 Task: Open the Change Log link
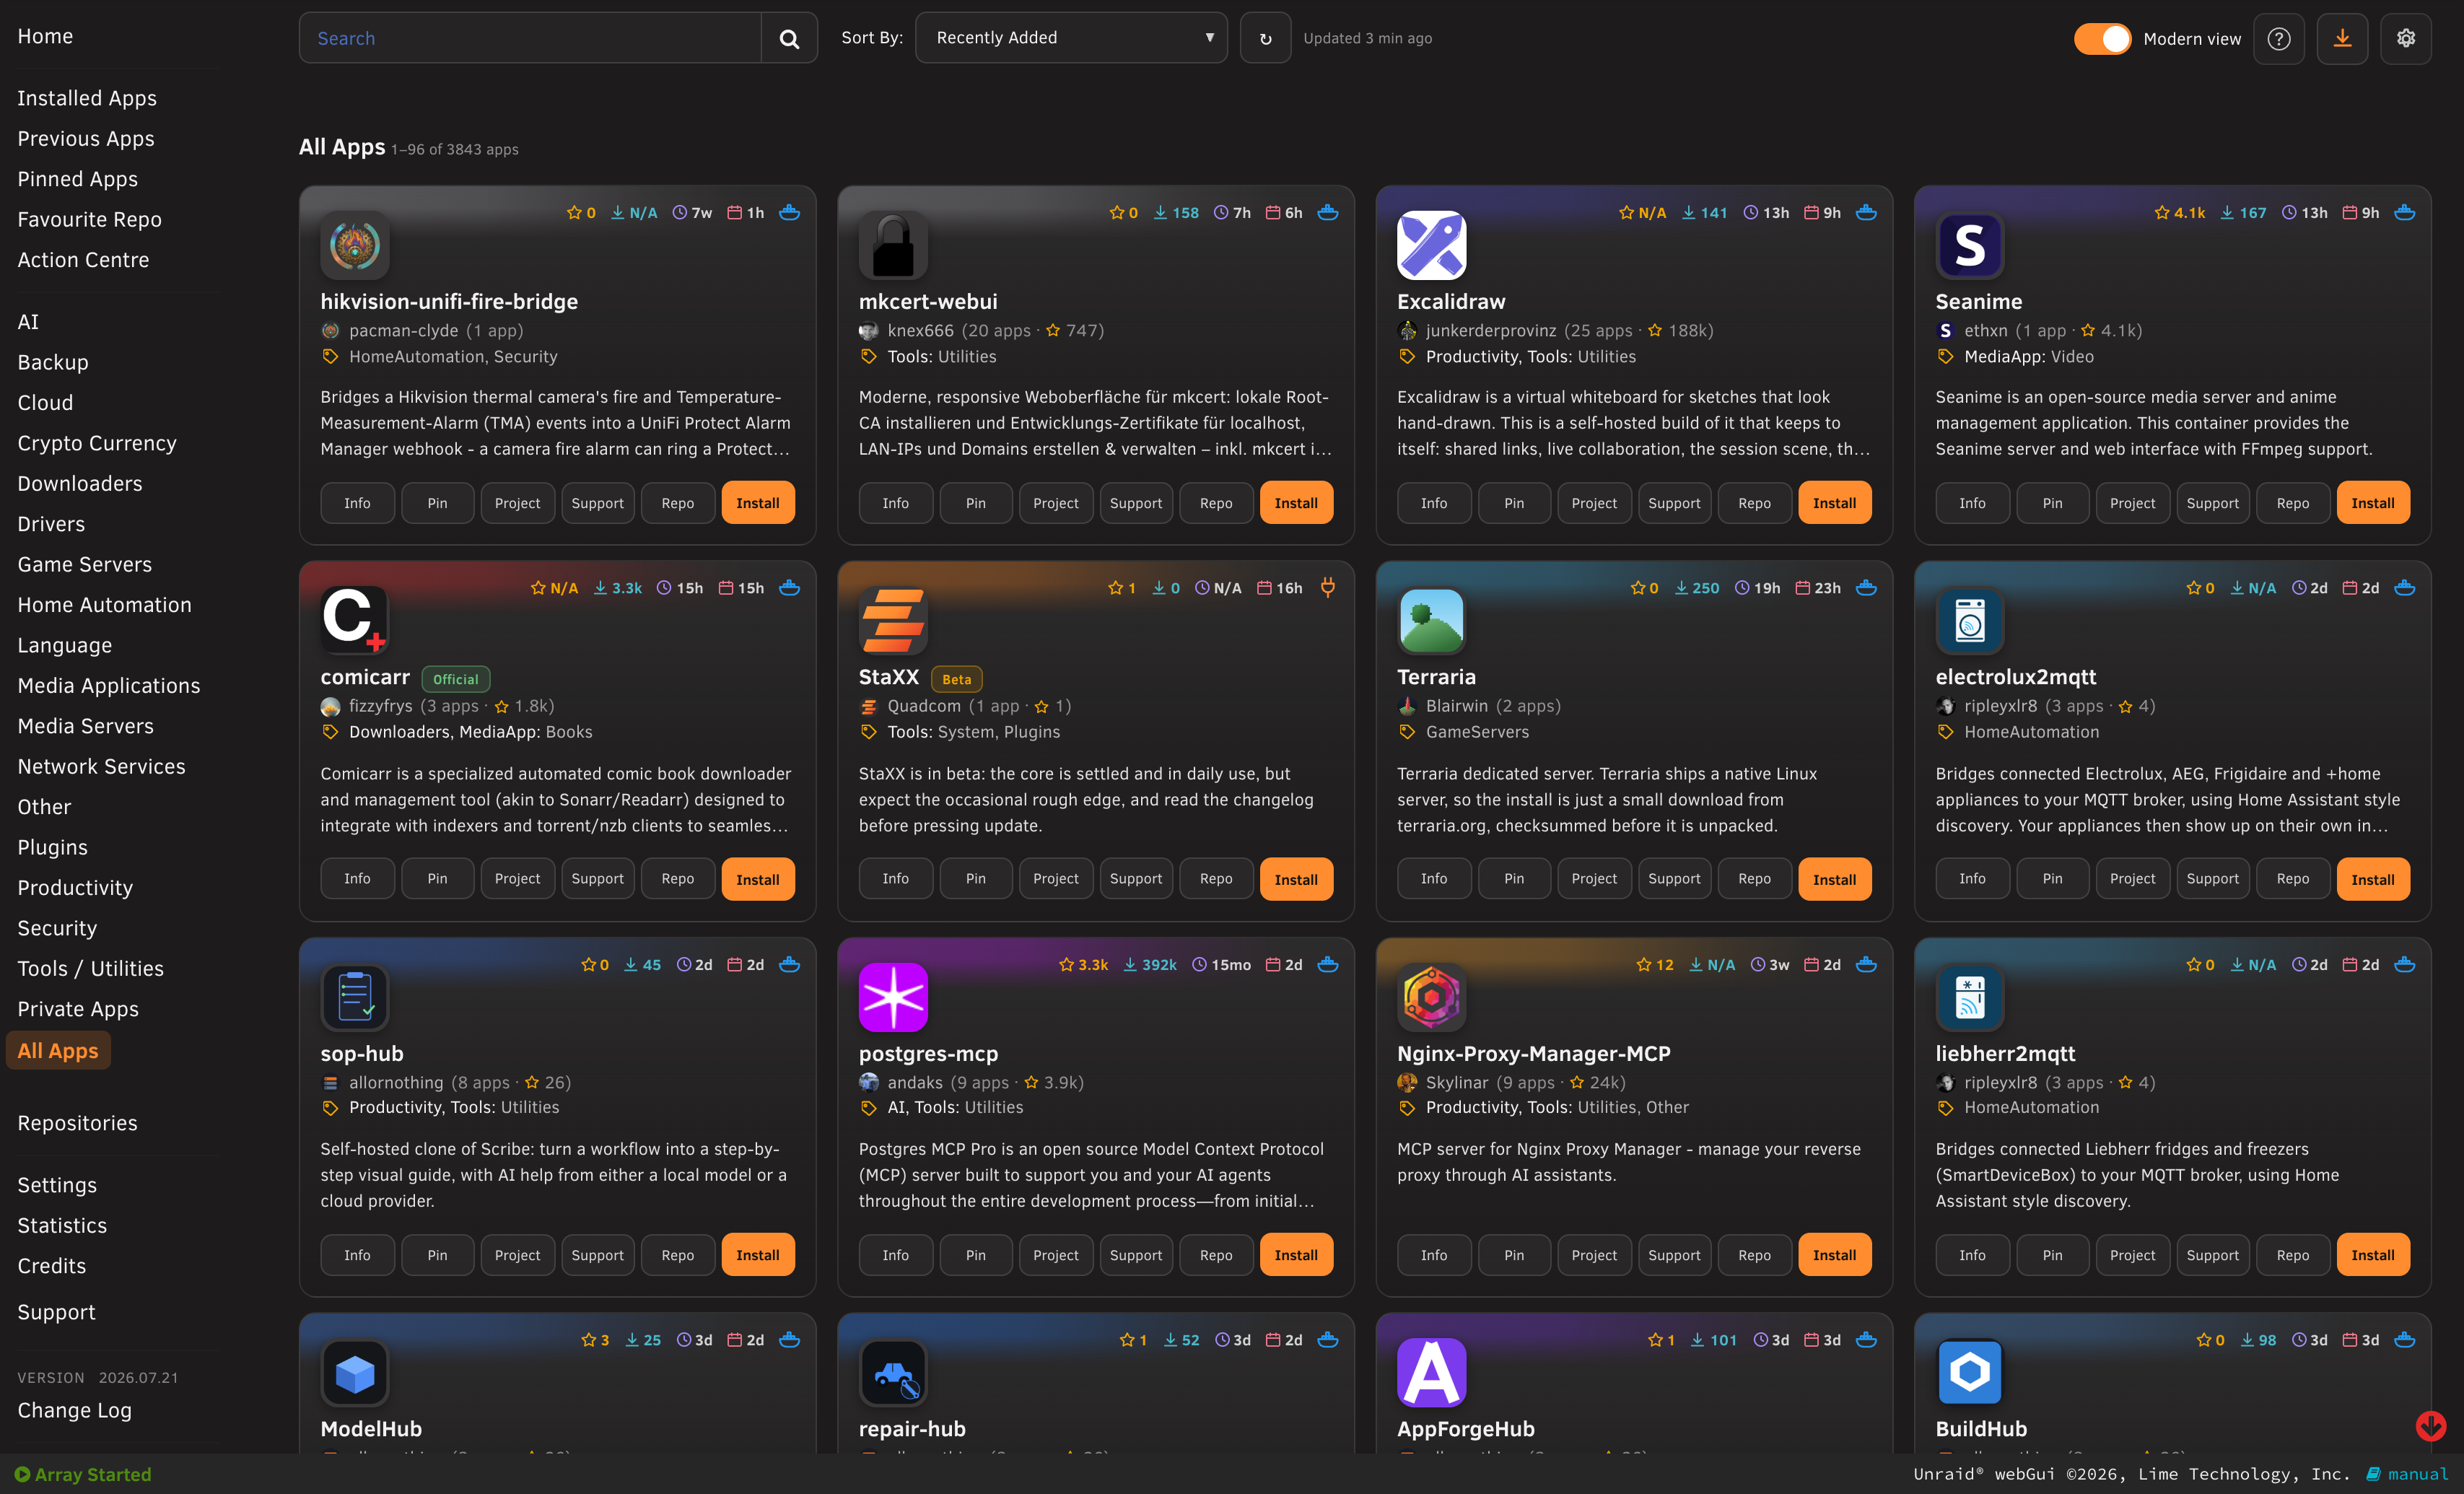click(75, 1410)
